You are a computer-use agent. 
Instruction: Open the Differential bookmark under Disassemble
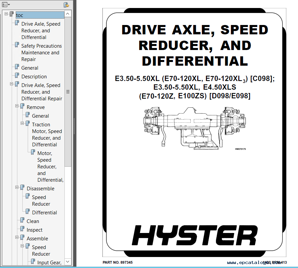44,213
